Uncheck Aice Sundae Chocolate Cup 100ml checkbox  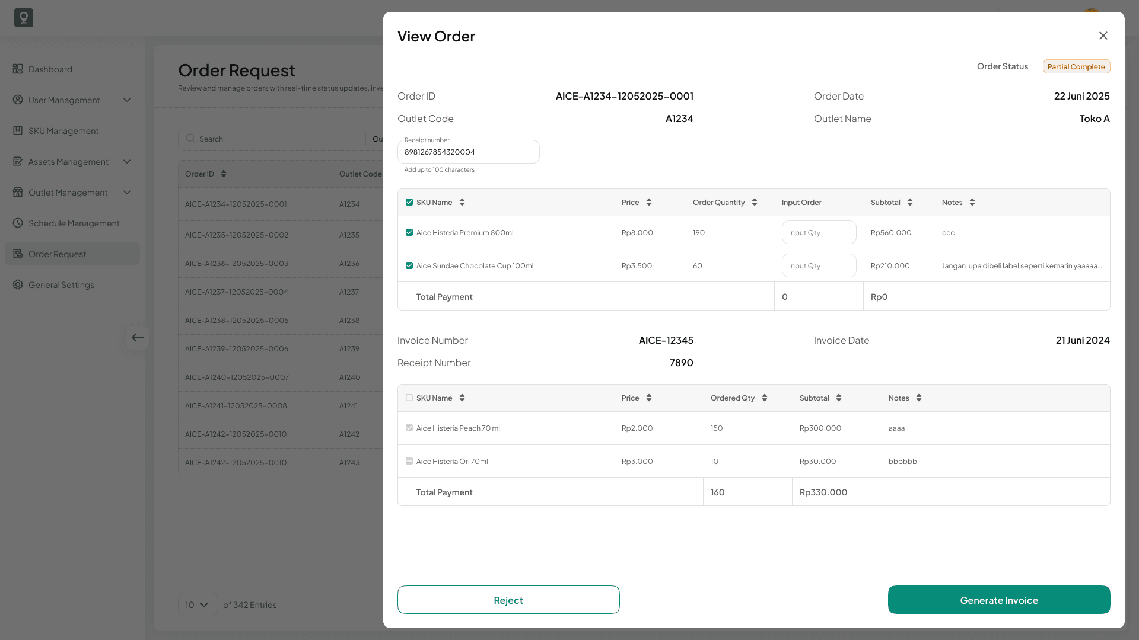coord(409,265)
